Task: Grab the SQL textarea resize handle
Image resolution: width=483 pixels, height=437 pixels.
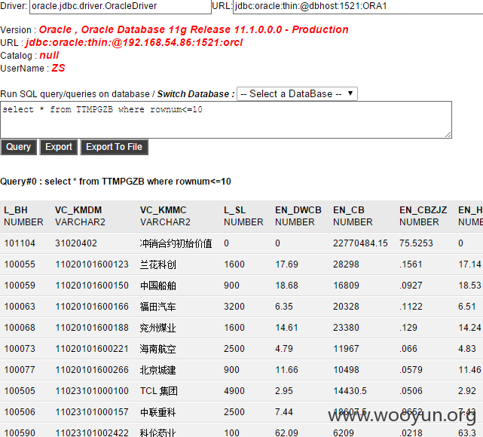Action: pos(448,135)
